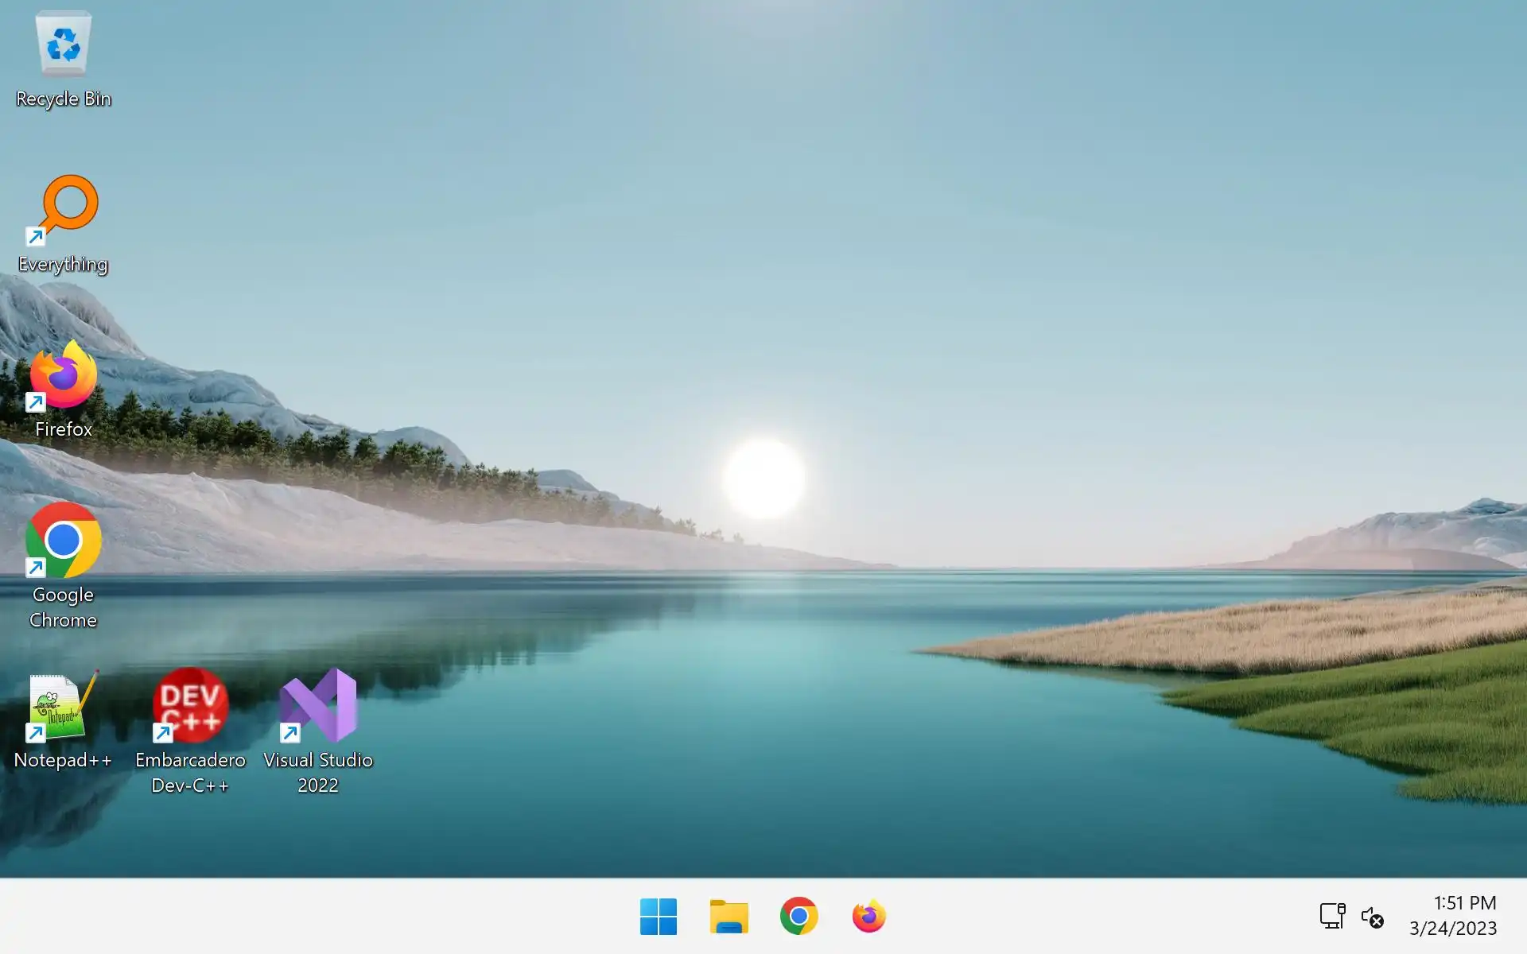The width and height of the screenshot is (1527, 954).
Task: Click the date 3/24/2023 in the tray
Action: coord(1452,929)
